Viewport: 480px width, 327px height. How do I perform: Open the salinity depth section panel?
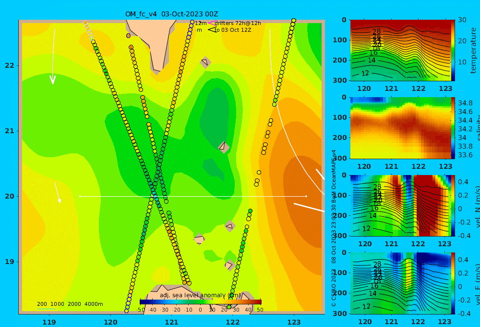click(x=400, y=128)
